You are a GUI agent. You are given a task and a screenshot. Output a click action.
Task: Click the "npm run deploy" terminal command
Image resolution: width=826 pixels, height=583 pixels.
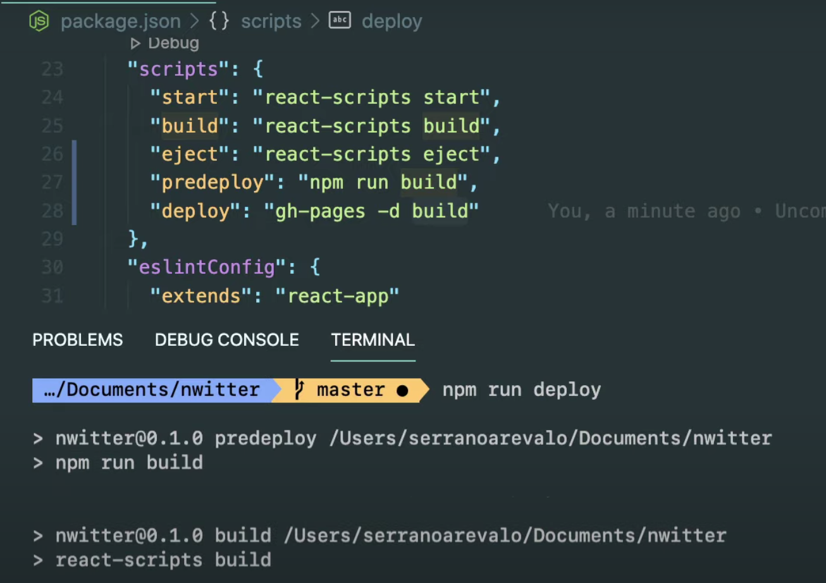[x=522, y=390]
